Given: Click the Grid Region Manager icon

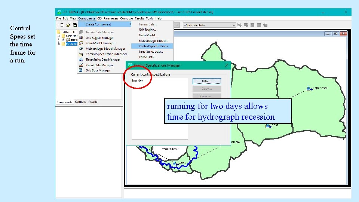Looking at the screenshot, I should point(81,37).
